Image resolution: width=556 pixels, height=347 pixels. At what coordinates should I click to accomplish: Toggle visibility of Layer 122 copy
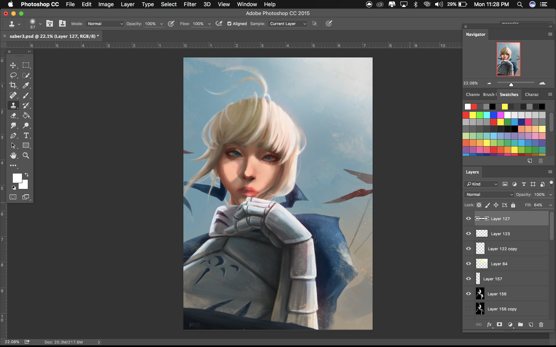coord(468,249)
